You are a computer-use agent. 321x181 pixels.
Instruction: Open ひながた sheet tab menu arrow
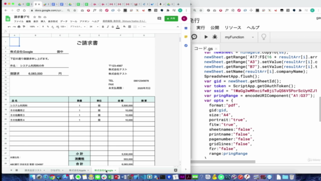point(63,170)
